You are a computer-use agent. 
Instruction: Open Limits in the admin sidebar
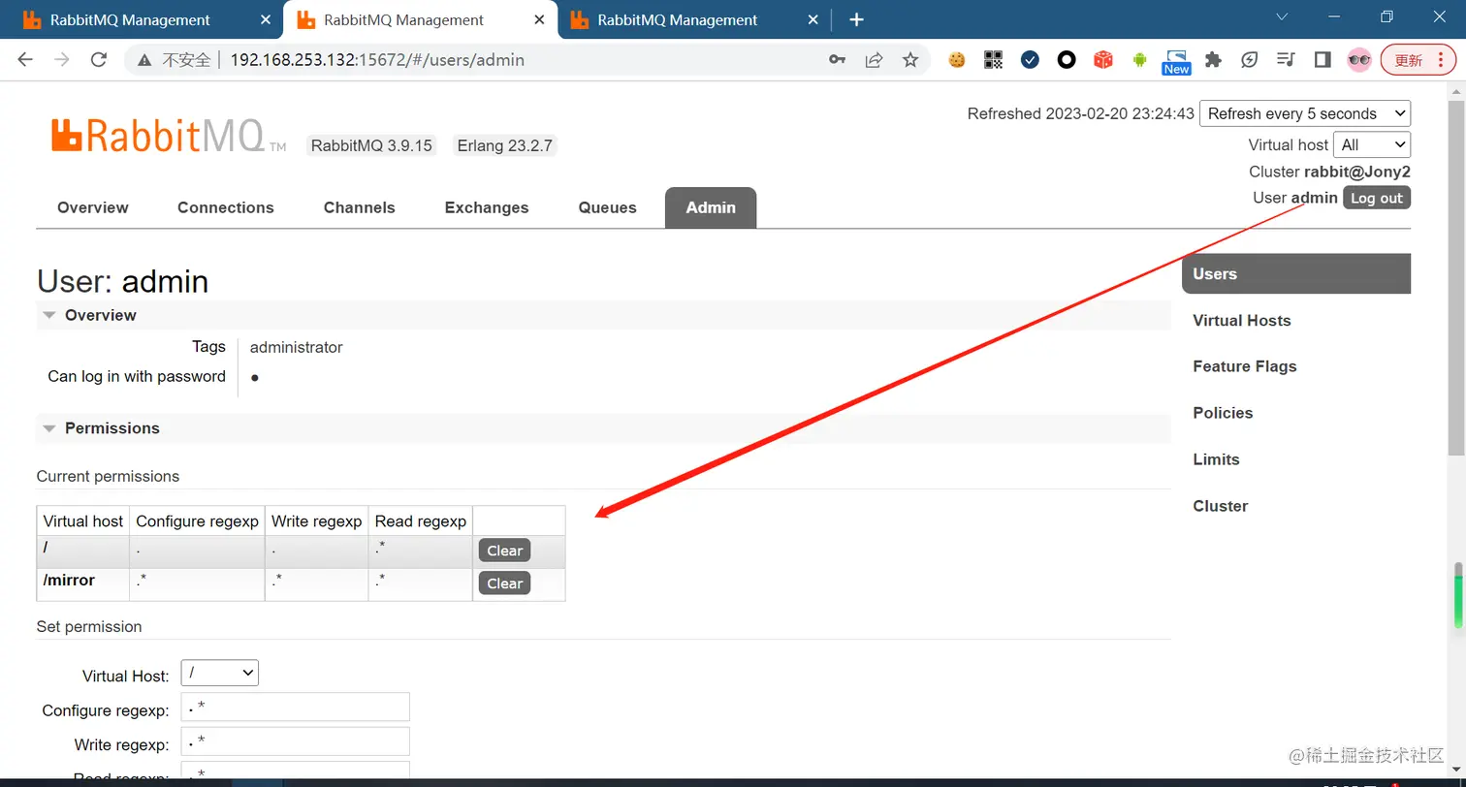click(x=1216, y=459)
